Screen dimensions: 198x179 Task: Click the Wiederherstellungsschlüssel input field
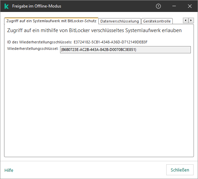125,50
